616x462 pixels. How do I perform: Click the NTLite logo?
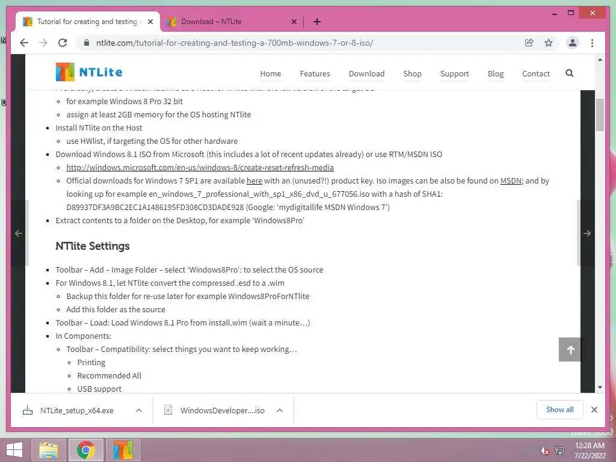pyautogui.click(x=89, y=72)
